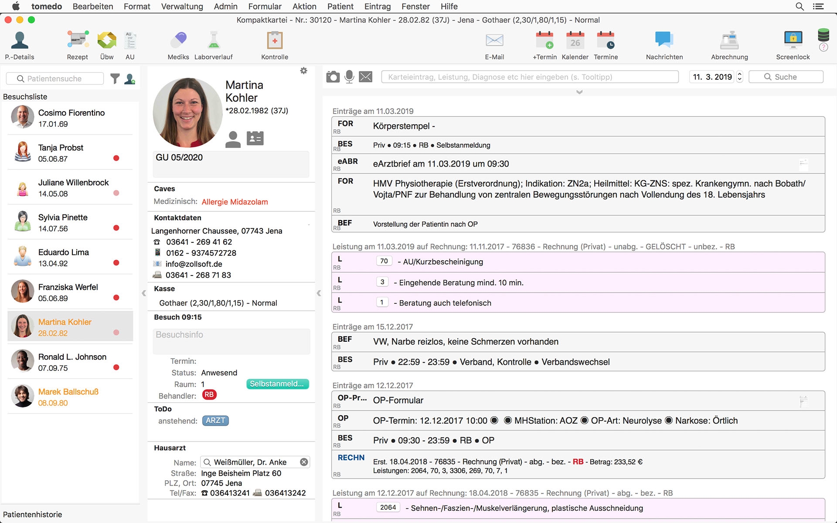
Task: Expand the chevron below the entry field
Action: tap(579, 92)
